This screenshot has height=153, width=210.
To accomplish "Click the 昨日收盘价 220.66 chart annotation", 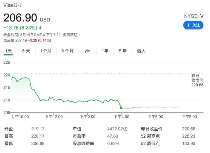I will pyautogui.click(x=197, y=80).
